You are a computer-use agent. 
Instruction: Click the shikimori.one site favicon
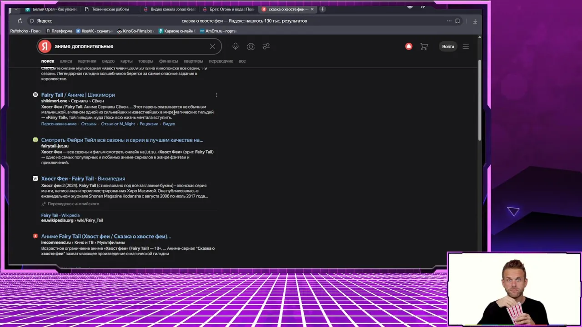[35, 94]
